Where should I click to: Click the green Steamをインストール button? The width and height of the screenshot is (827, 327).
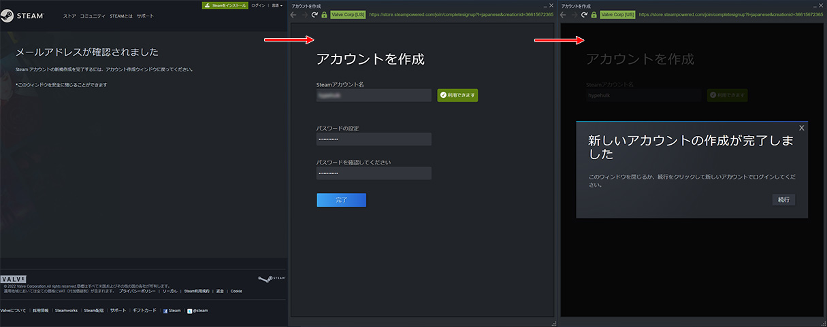[225, 5]
